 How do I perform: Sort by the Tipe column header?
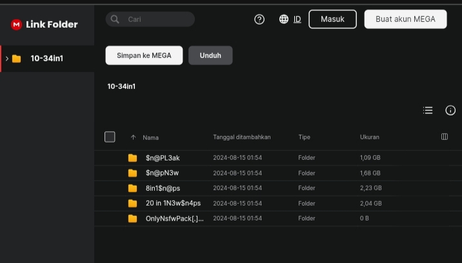[x=304, y=137]
